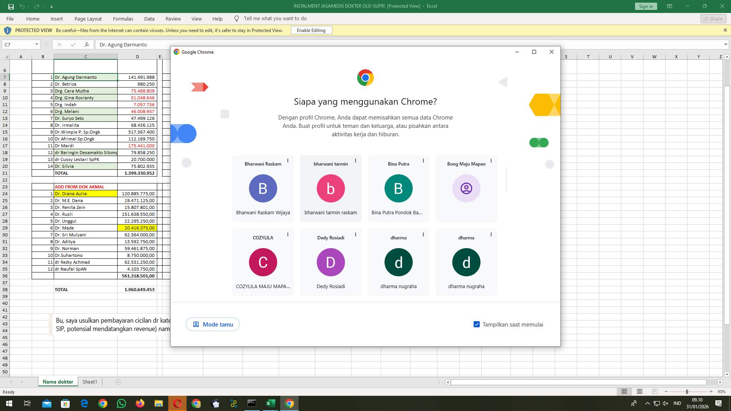Image resolution: width=731 pixels, height=411 pixels.
Task: Click the Enable Editing button
Action: tap(311, 30)
